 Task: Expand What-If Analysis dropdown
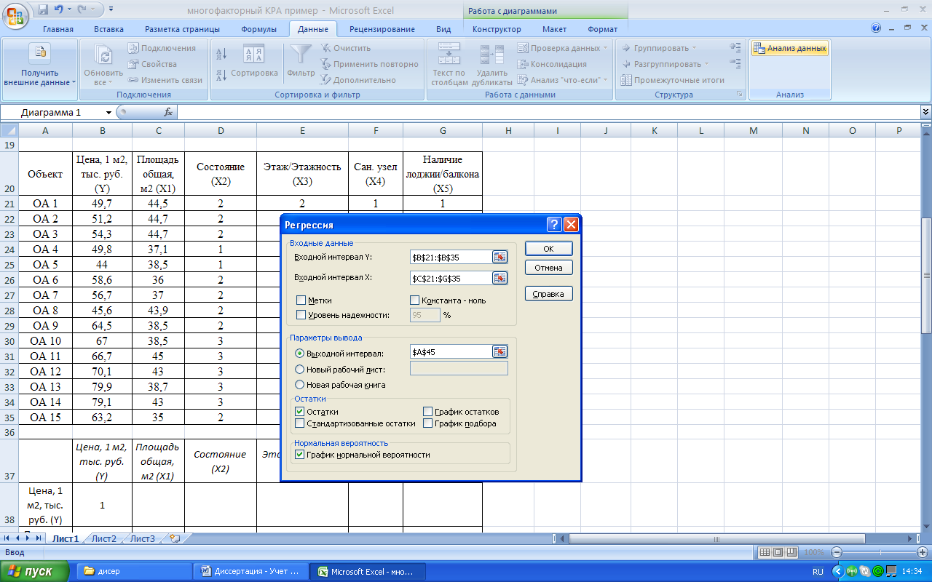coord(605,80)
